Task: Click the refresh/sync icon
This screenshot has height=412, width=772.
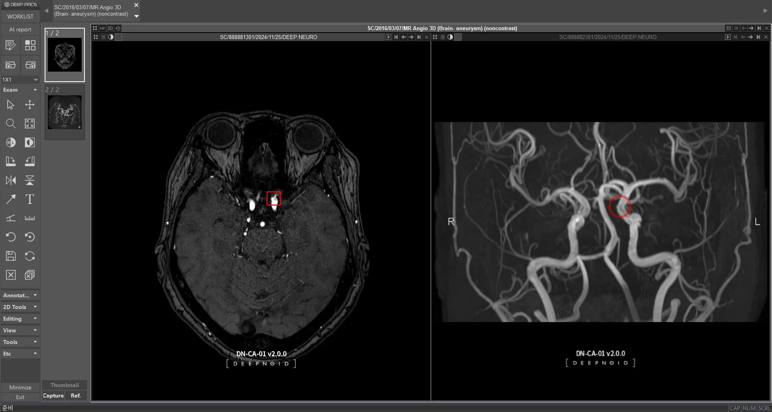Action: (30, 256)
